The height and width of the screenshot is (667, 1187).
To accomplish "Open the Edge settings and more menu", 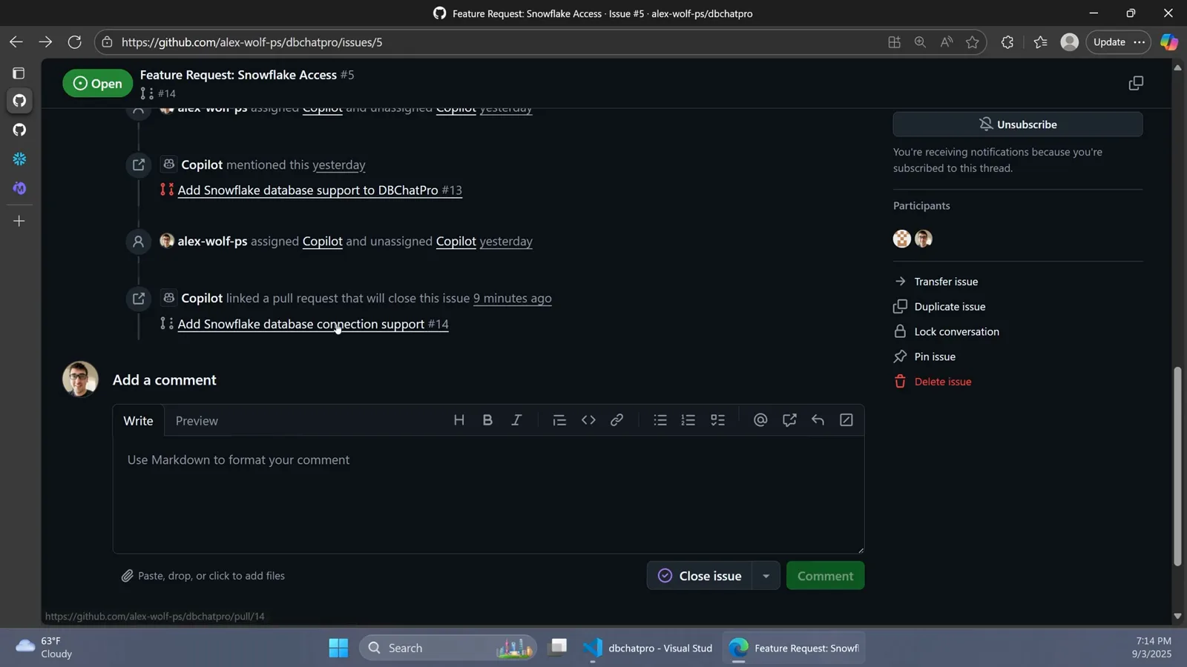I will tap(1139, 42).
